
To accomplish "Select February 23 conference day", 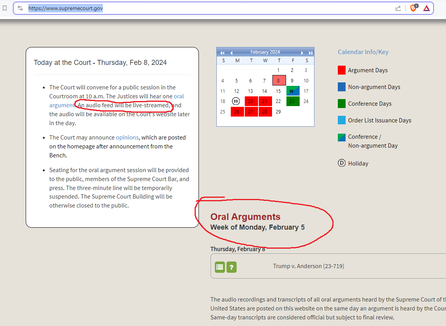I will [293, 101].
